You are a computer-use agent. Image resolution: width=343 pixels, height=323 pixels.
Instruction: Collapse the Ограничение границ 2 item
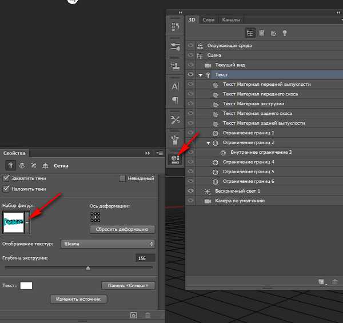[208, 142]
